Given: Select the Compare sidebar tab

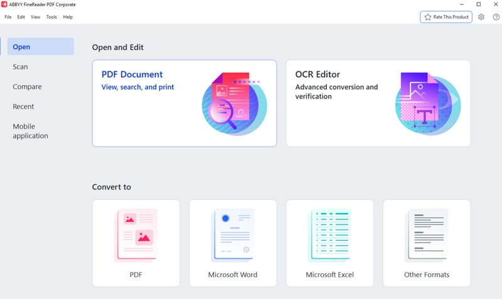Looking at the screenshot, I should tap(28, 87).
